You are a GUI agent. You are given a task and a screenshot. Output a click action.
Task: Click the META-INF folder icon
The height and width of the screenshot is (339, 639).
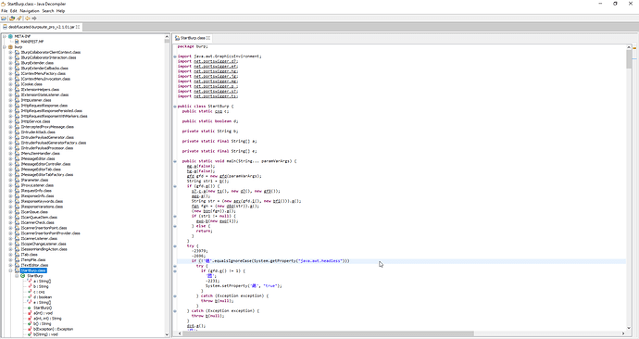coord(10,36)
